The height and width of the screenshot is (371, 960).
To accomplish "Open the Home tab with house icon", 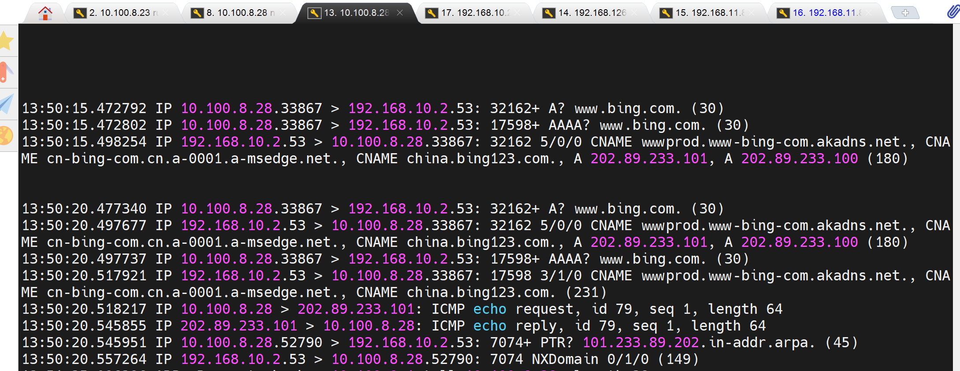I will pos(45,13).
